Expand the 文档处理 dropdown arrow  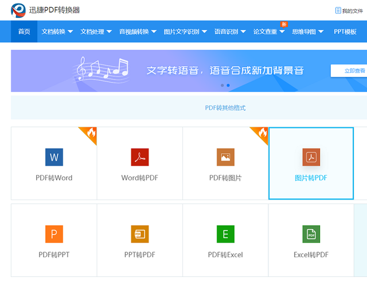(x=109, y=32)
